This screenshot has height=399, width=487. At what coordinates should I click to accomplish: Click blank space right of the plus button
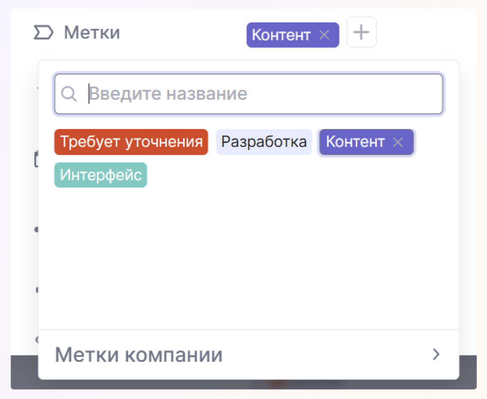coord(423,33)
